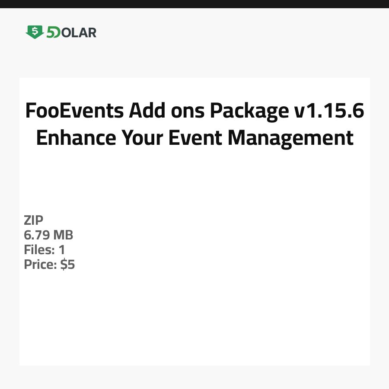Click the 6.79 MB file size label
The width and height of the screenshot is (389, 389).
coord(48,235)
